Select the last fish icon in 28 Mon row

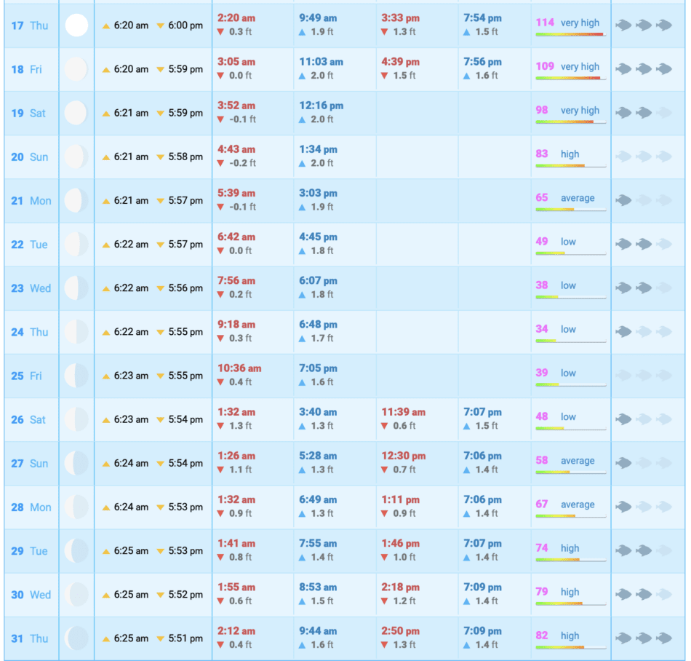click(663, 507)
